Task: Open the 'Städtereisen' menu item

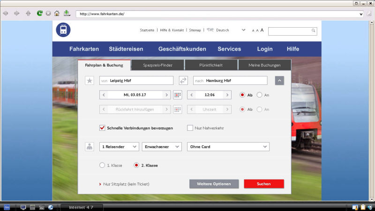Action: click(x=126, y=49)
